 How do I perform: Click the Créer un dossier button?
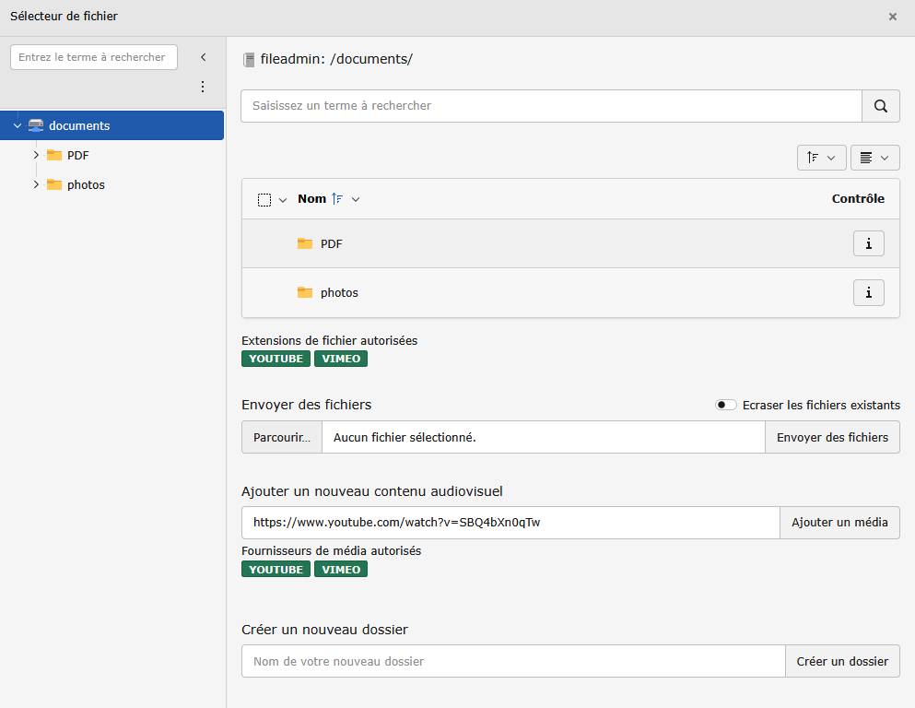[x=842, y=661]
